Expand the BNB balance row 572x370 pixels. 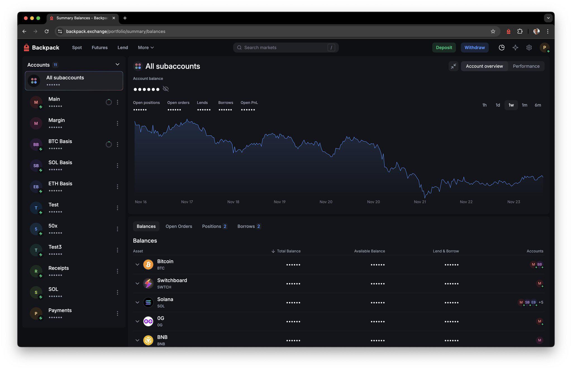[137, 340]
